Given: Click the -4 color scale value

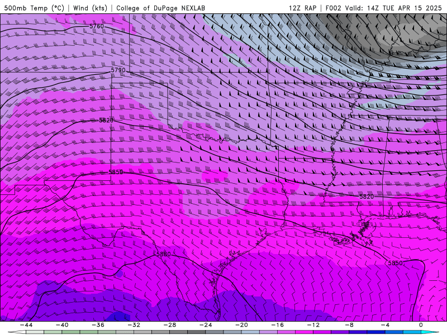Looking at the screenshot, I should click(x=385, y=325).
